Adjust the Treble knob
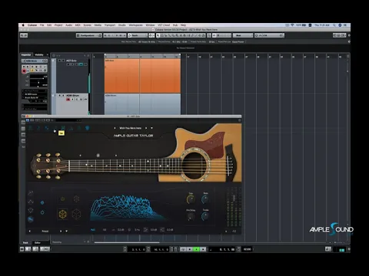Viewport: 369px width, 276px height. (205, 216)
